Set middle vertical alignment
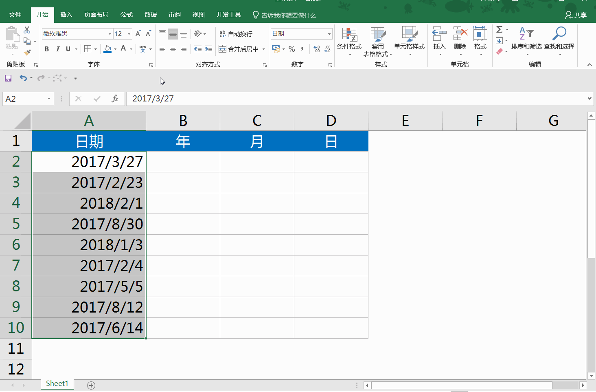 click(x=173, y=34)
